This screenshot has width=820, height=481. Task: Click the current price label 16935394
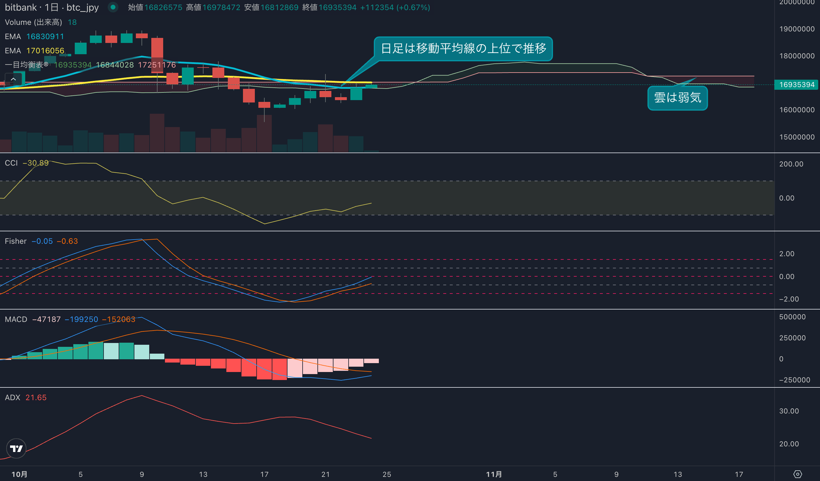[796, 85]
